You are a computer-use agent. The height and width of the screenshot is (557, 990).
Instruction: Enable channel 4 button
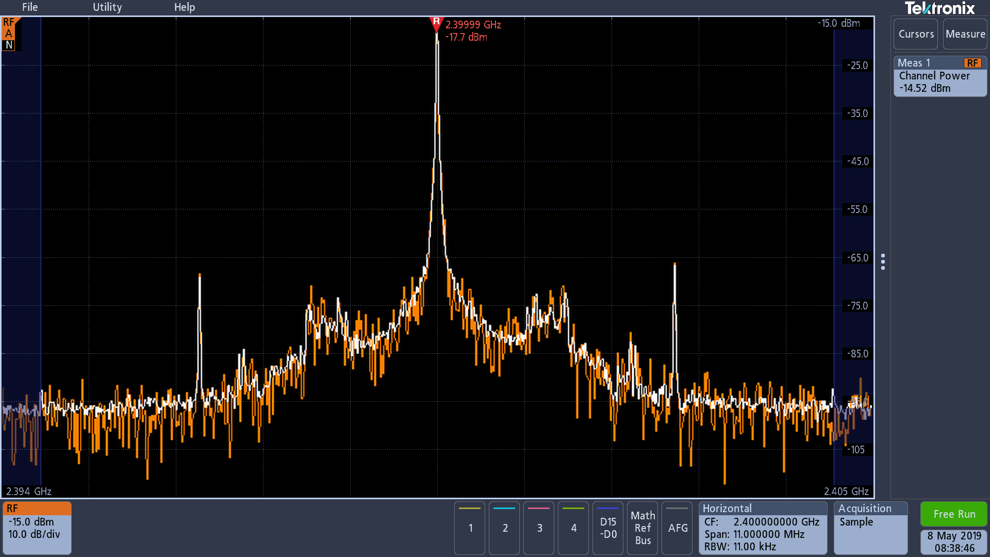tap(573, 528)
